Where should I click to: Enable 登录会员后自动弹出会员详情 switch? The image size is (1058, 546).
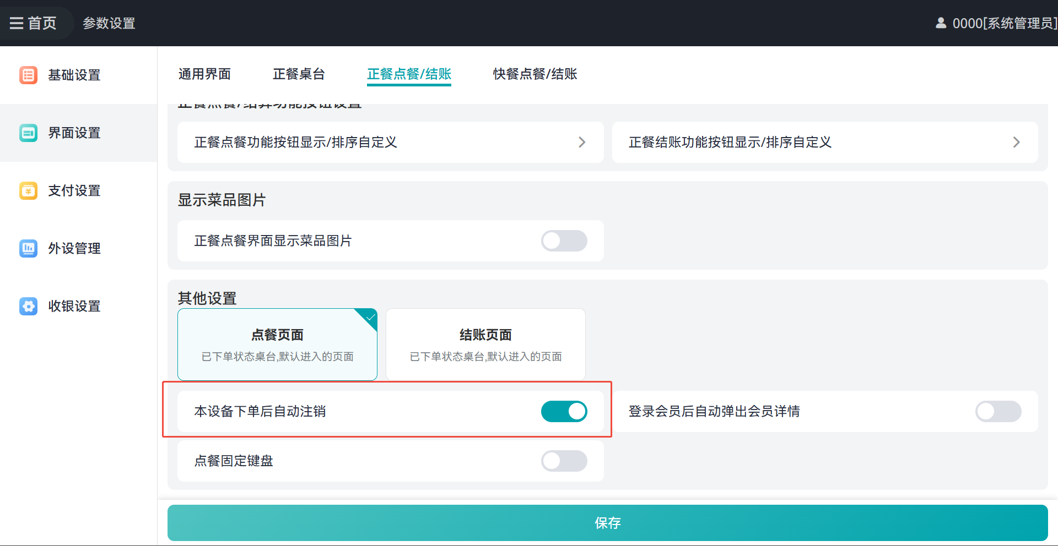(x=998, y=411)
